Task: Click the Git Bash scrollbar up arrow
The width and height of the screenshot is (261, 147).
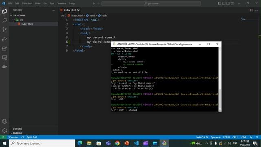Action: tap(220, 49)
